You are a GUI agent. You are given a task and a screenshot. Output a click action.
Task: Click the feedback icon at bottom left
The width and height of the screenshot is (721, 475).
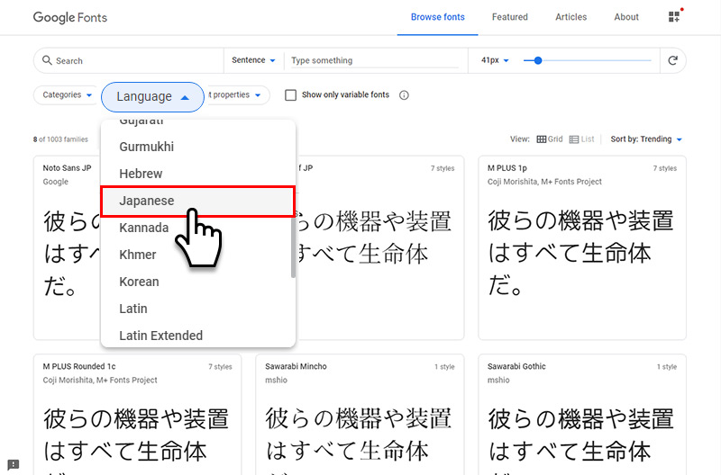pyautogui.click(x=14, y=464)
